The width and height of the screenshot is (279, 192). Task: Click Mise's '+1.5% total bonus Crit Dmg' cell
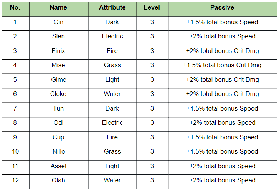[x=222, y=65]
